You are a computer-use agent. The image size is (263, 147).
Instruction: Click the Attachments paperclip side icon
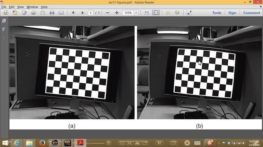click(4, 38)
